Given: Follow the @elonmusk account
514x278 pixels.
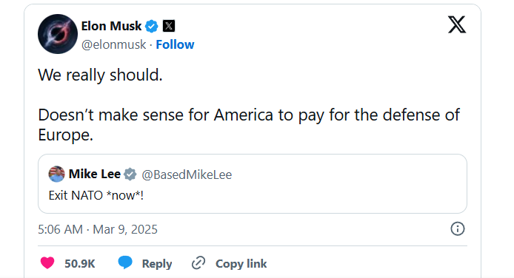Looking at the screenshot, I should pos(175,44).
